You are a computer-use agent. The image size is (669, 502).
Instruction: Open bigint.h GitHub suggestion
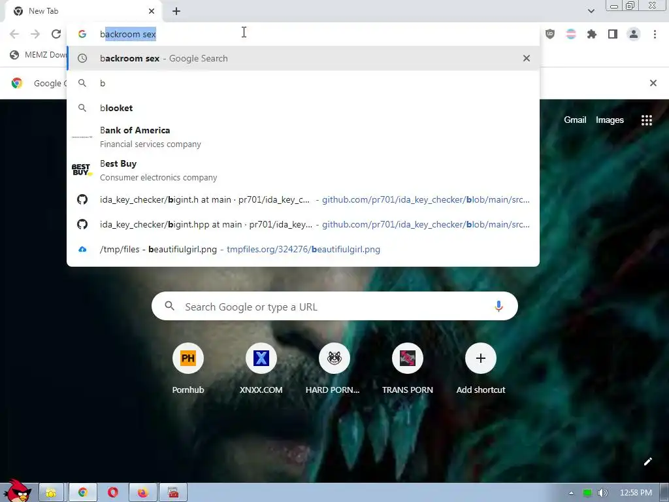[x=303, y=199]
